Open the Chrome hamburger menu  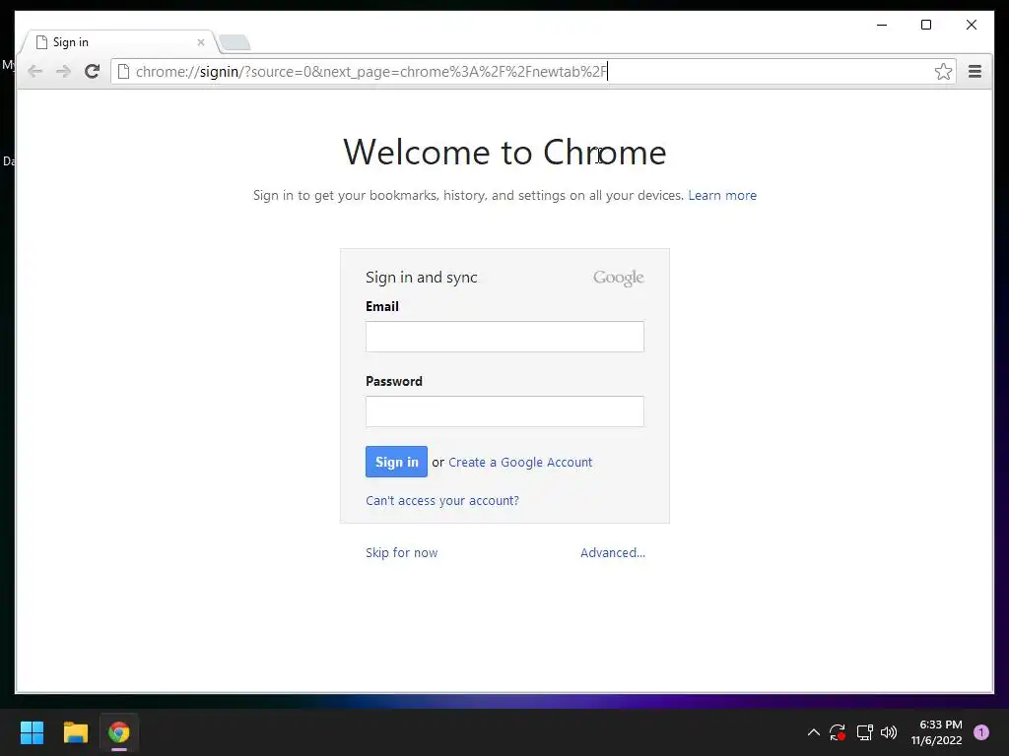tap(975, 71)
